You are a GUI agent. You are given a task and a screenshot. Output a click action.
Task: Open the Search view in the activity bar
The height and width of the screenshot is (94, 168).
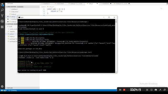[x=2, y=10]
